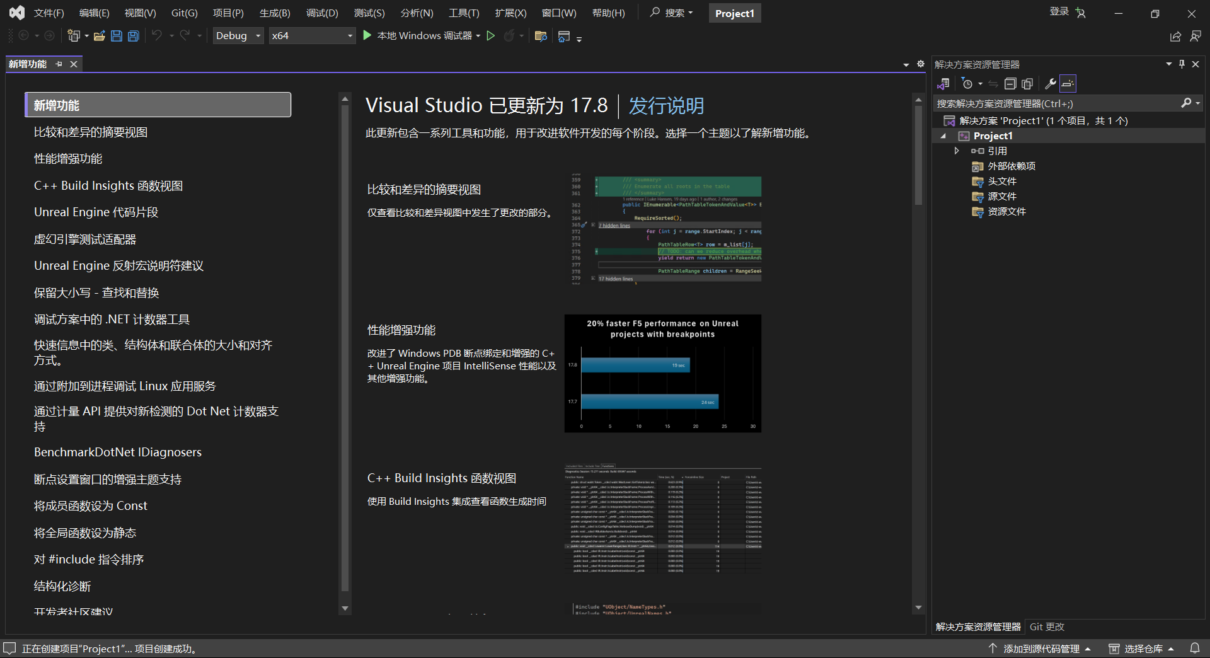Open the document tab list dropdown arrow
The image size is (1210, 658).
pos(906,64)
